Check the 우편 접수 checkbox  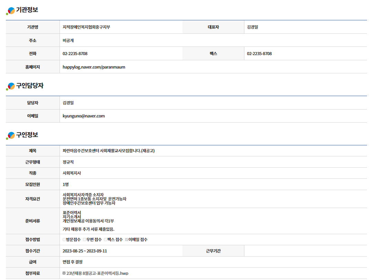click(x=84, y=240)
